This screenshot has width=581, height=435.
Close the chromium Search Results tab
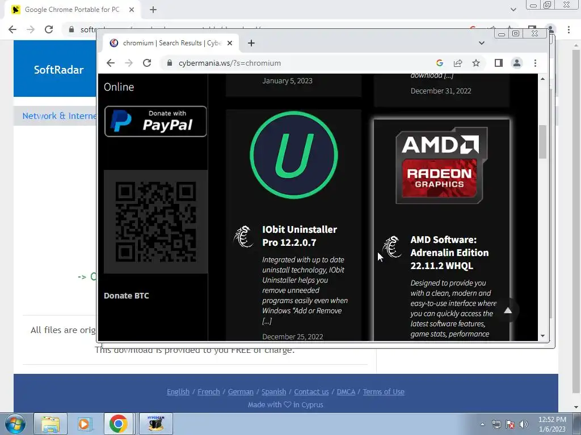click(230, 43)
